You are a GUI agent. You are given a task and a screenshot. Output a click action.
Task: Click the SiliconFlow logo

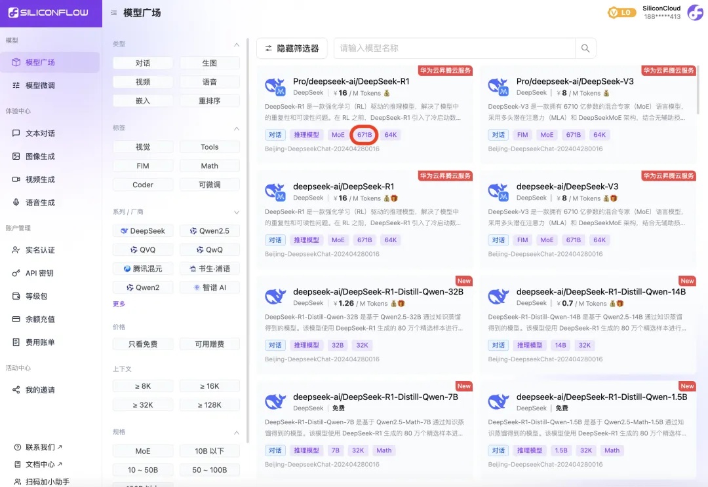click(49, 12)
